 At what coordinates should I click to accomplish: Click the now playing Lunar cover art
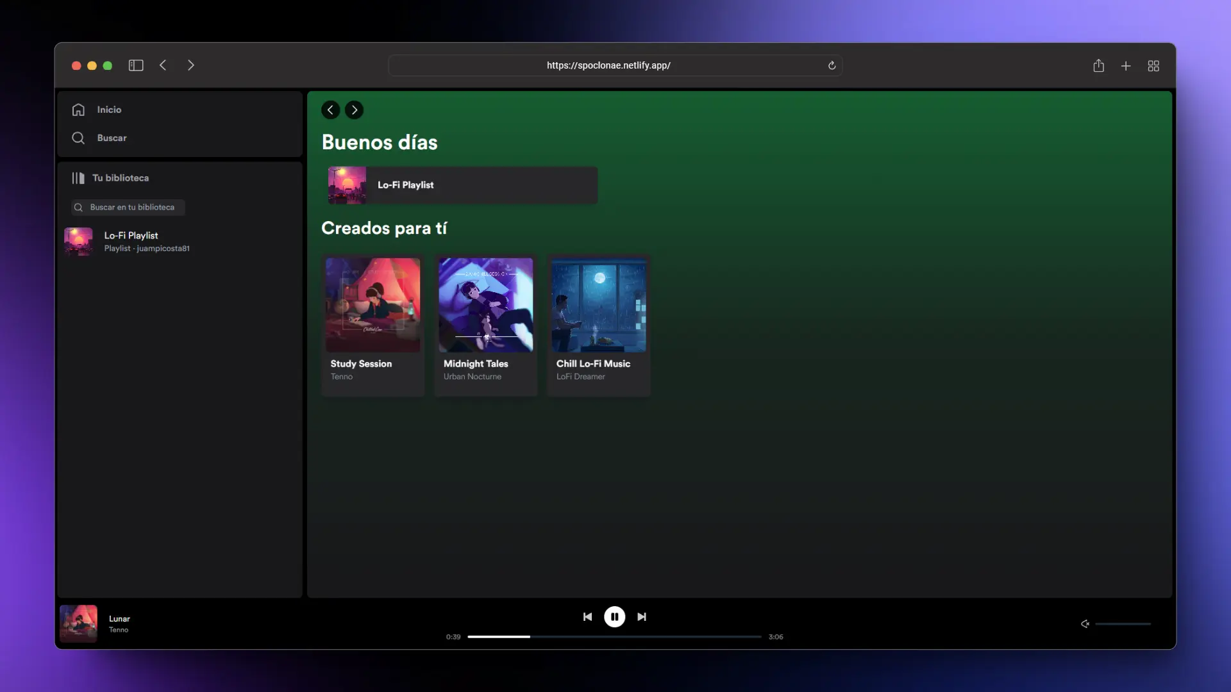pos(78,623)
